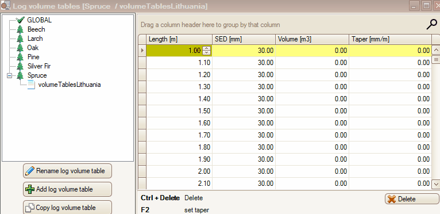
Task: Click the grid scrollbar down arrow
Action: point(436,184)
